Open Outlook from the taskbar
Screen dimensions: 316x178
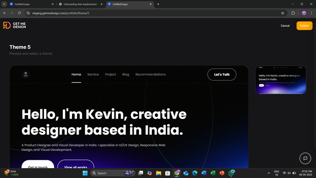pos(186,173)
